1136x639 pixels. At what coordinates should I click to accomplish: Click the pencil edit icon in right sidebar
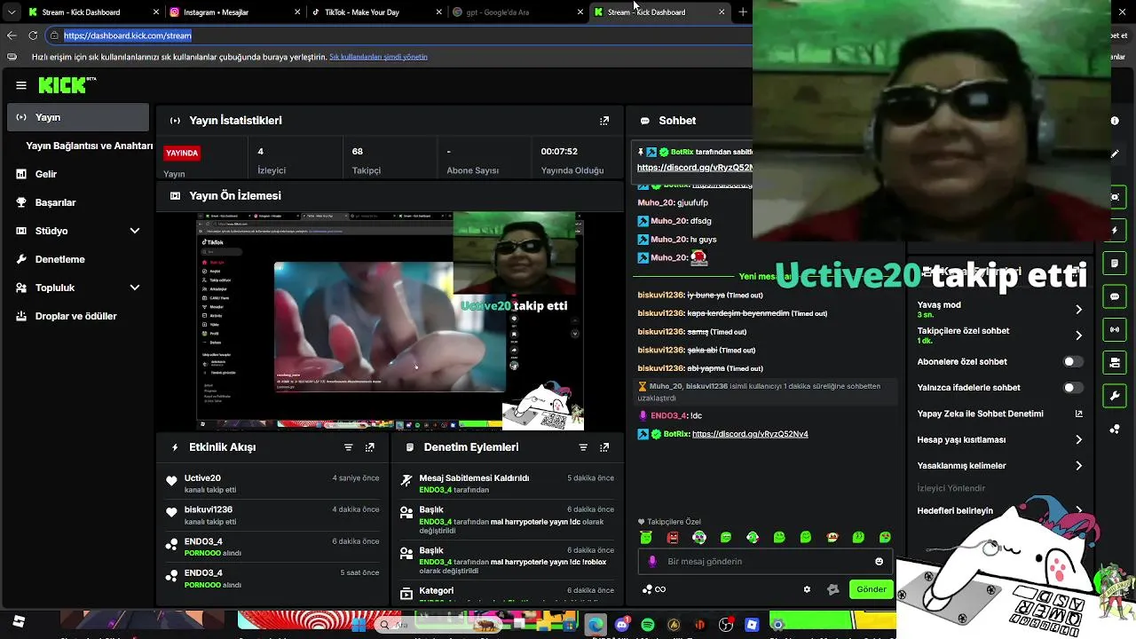tap(1115, 154)
